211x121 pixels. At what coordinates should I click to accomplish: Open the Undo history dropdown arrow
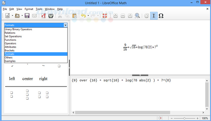[88, 16]
